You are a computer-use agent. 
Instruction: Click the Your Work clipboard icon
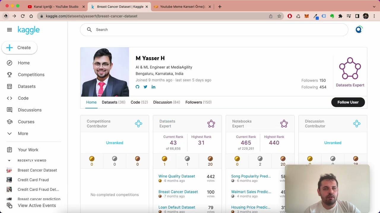9,150
